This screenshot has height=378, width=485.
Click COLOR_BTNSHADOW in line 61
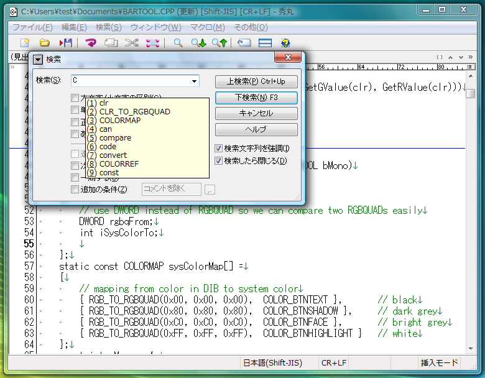tap(301, 311)
